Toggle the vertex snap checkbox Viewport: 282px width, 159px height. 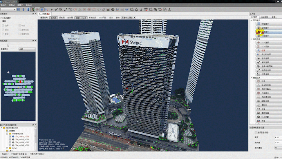tap(3, 30)
